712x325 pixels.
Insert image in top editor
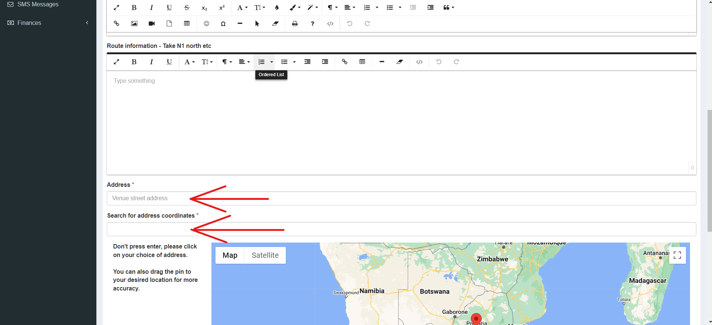[x=134, y=23]
